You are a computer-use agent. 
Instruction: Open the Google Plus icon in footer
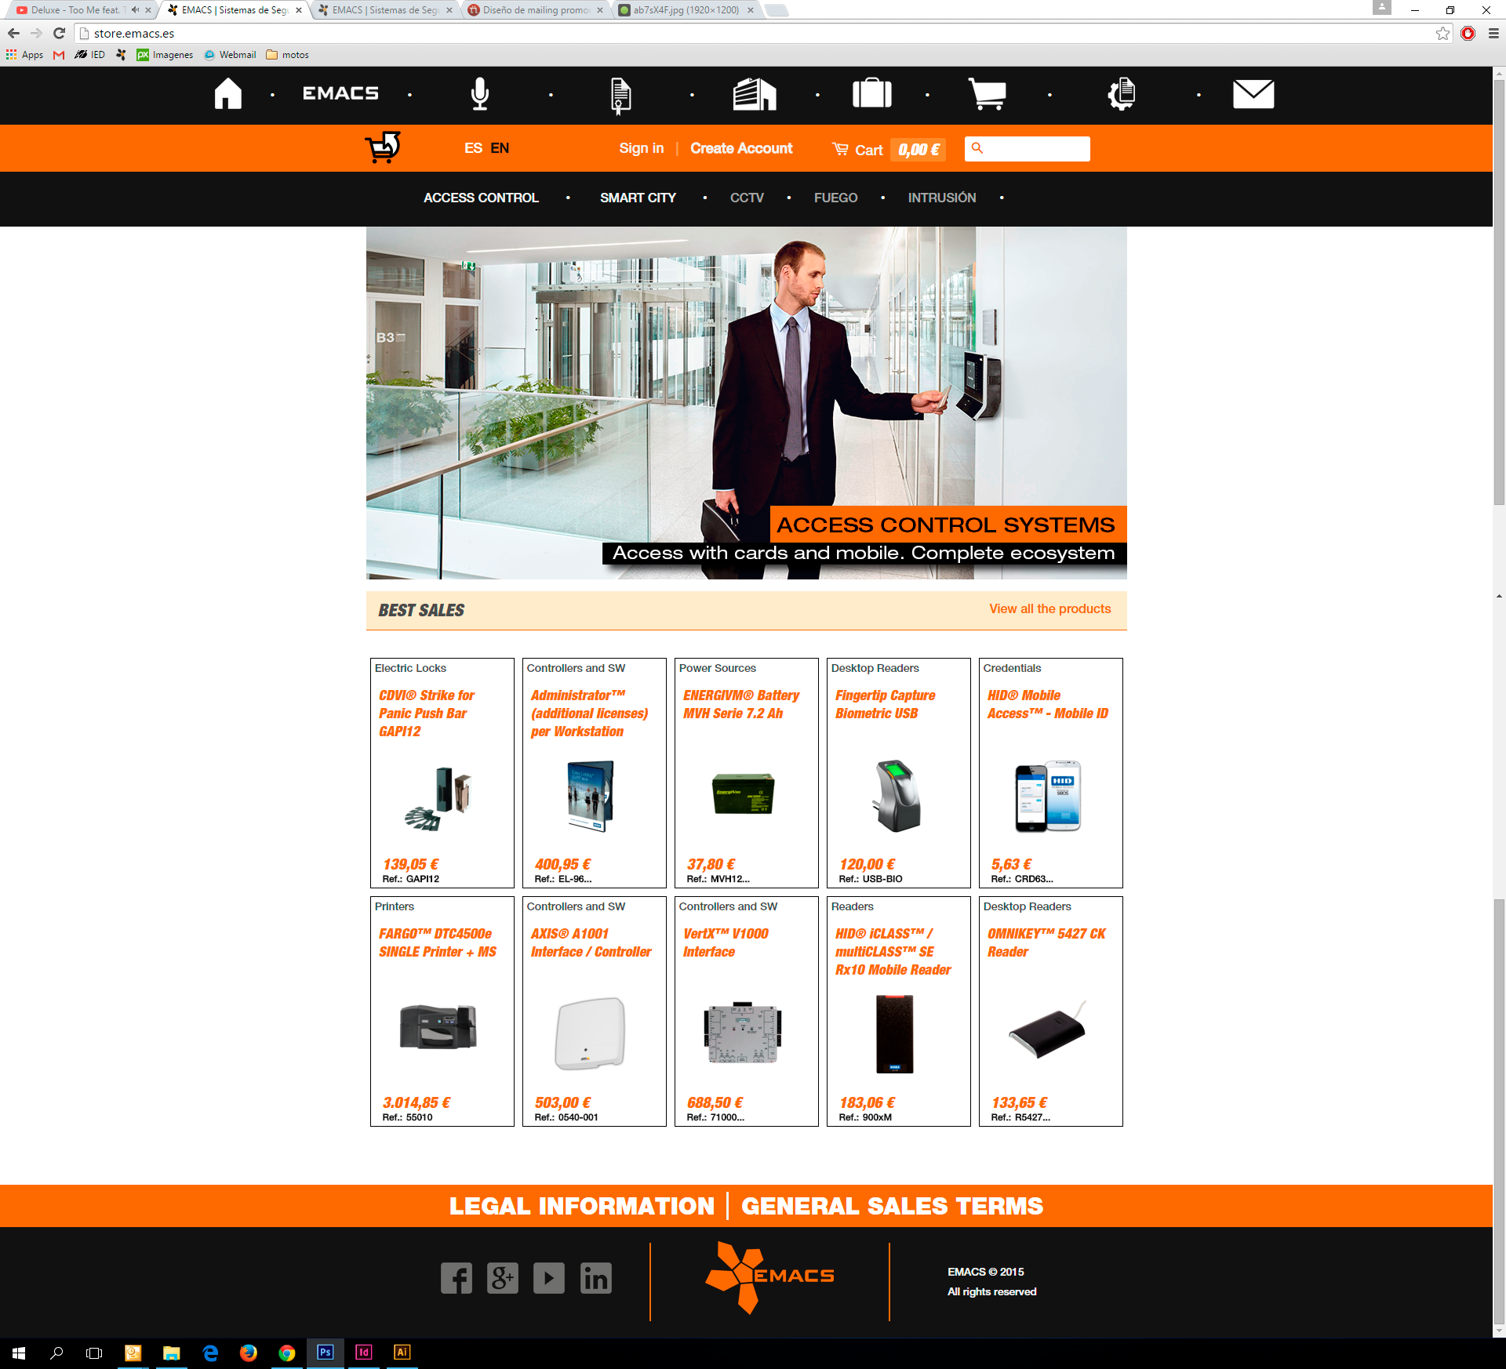(x=503, y=1278)
